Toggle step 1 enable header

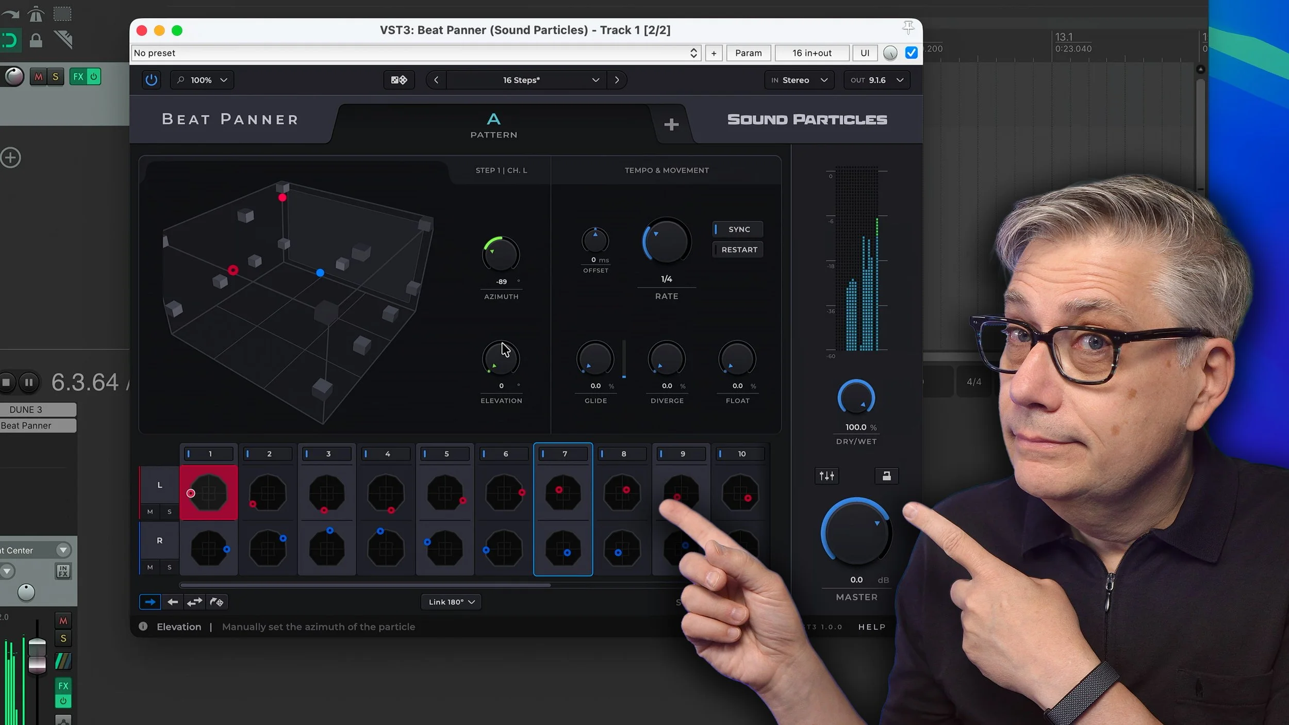click(x=209, y=454)
